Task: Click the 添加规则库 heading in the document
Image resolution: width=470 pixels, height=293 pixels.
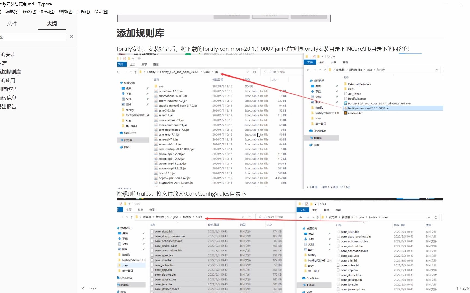Action: point(140,33)
